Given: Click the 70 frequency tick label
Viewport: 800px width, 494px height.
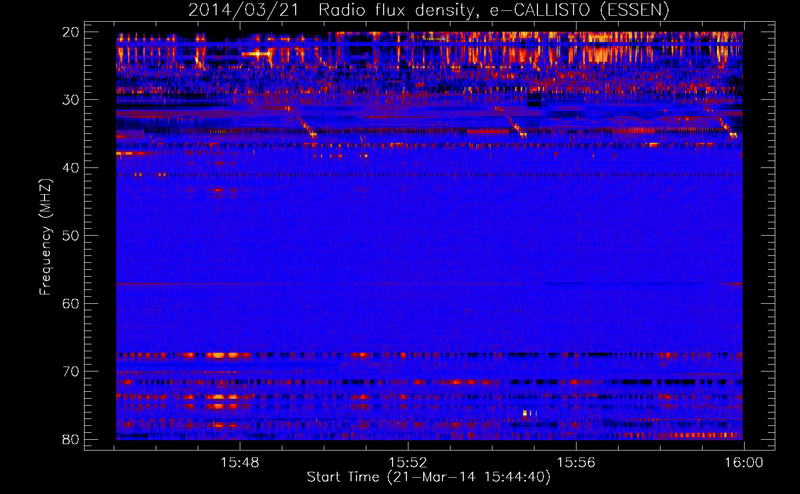Looking at the screenshot, I should 71,371.
